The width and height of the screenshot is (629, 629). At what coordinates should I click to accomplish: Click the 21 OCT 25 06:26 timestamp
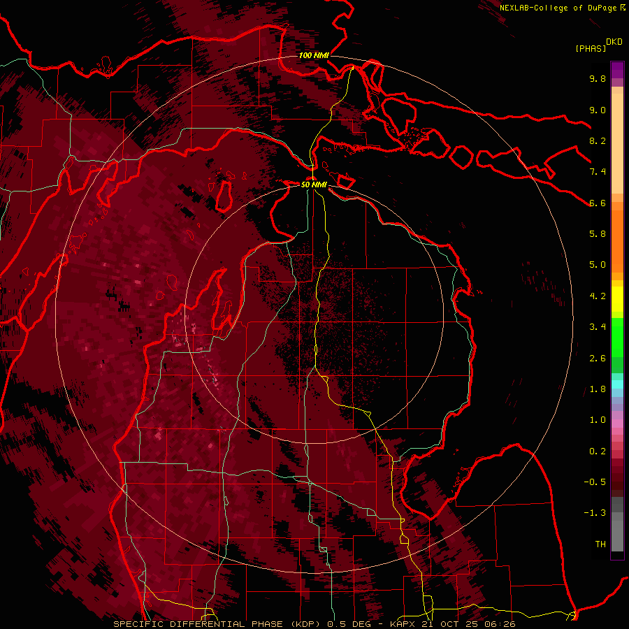click(468, 624)
